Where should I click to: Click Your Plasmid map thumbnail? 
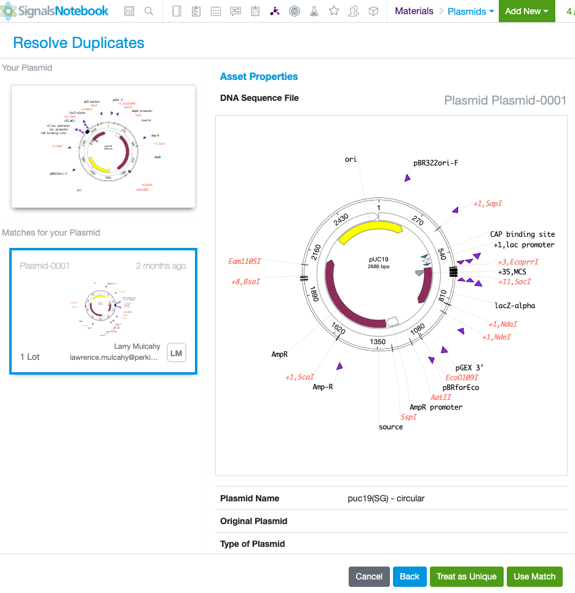click(103, 146)
